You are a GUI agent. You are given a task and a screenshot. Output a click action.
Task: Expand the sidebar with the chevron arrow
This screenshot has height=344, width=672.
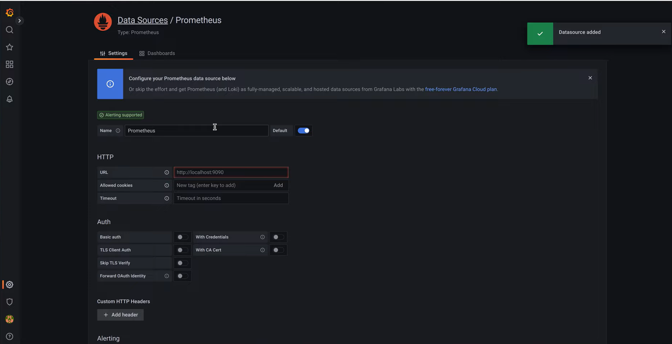click(x=19, y=21)
